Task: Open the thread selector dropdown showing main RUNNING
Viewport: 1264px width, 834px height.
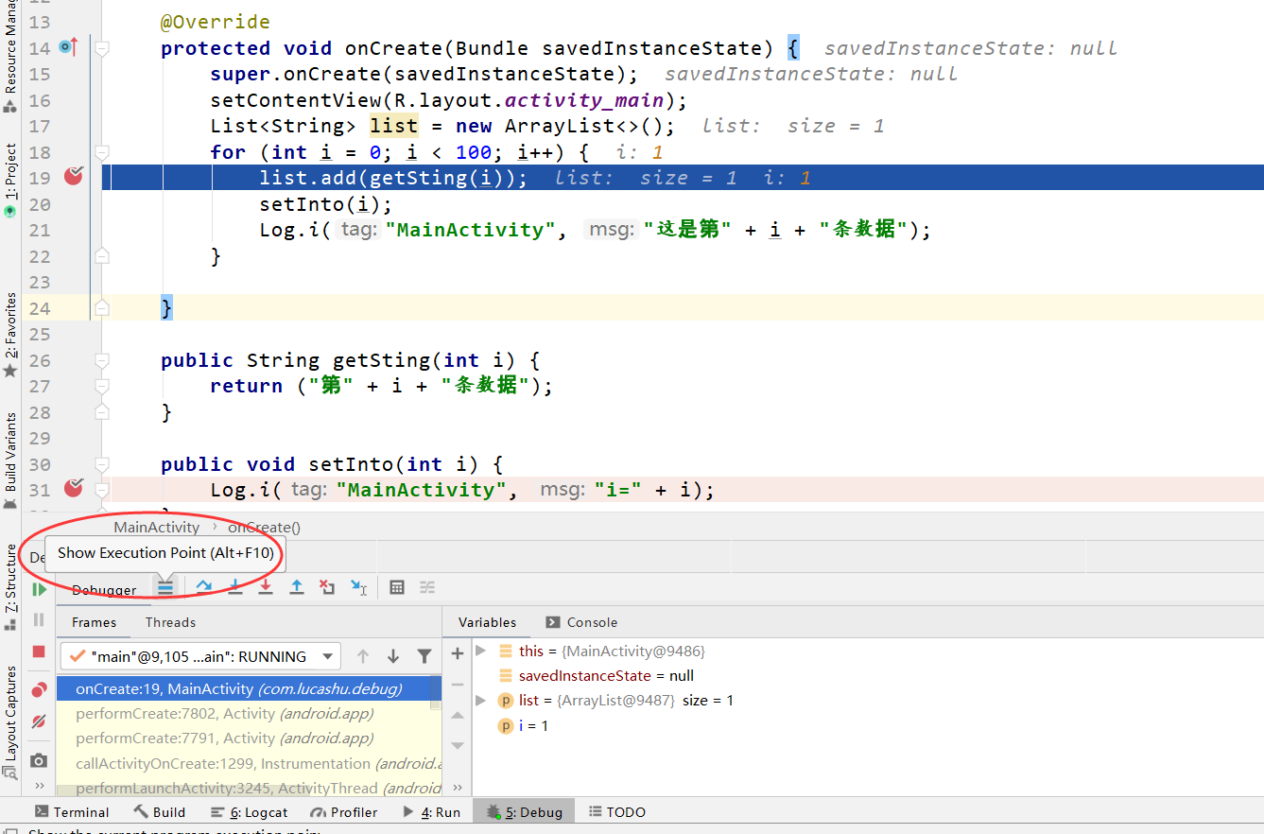Action: point(200,656)
